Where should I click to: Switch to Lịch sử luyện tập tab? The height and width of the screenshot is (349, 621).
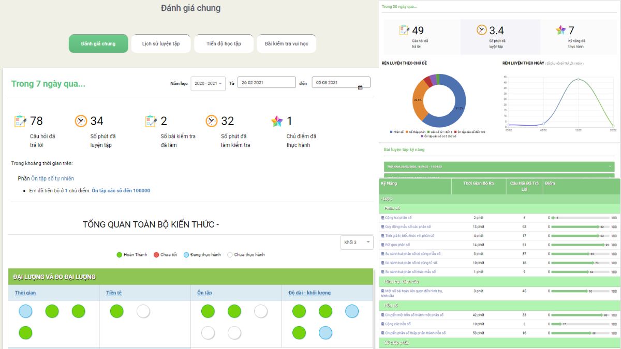click(161, 44)
